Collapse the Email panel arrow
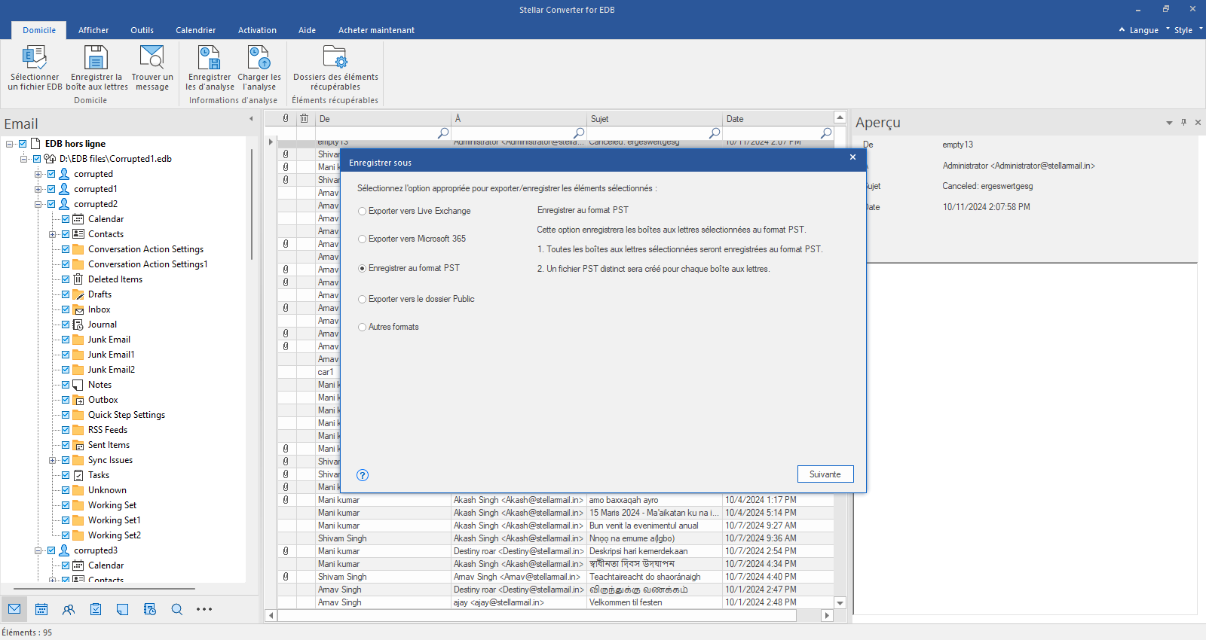The height and width of the screenshot is (640, 1206). pyautogui.click(x=251, y=118)
